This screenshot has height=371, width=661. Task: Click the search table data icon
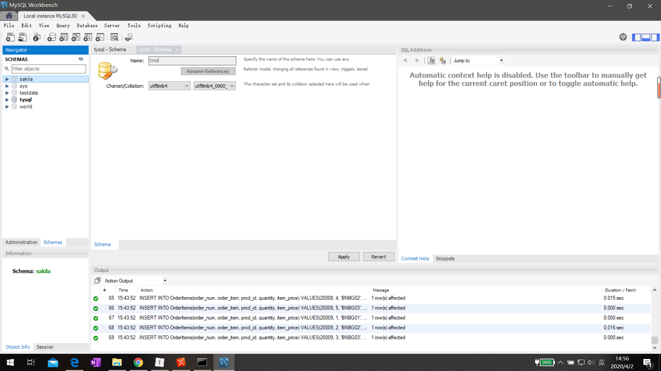point(114,37)
